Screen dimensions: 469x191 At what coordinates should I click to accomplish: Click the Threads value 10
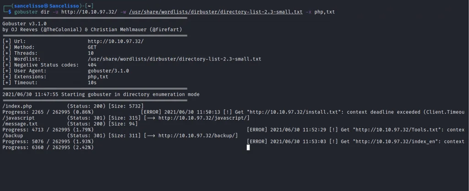click(x=91, y=53)
